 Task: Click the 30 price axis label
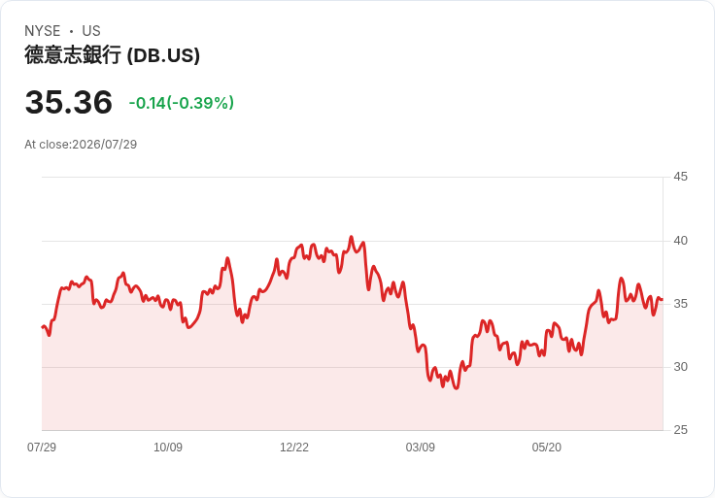coord(680,366)
